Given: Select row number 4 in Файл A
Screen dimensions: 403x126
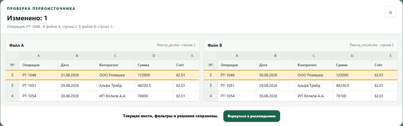Looking at the screenshot, I should [x=12, y=96].
